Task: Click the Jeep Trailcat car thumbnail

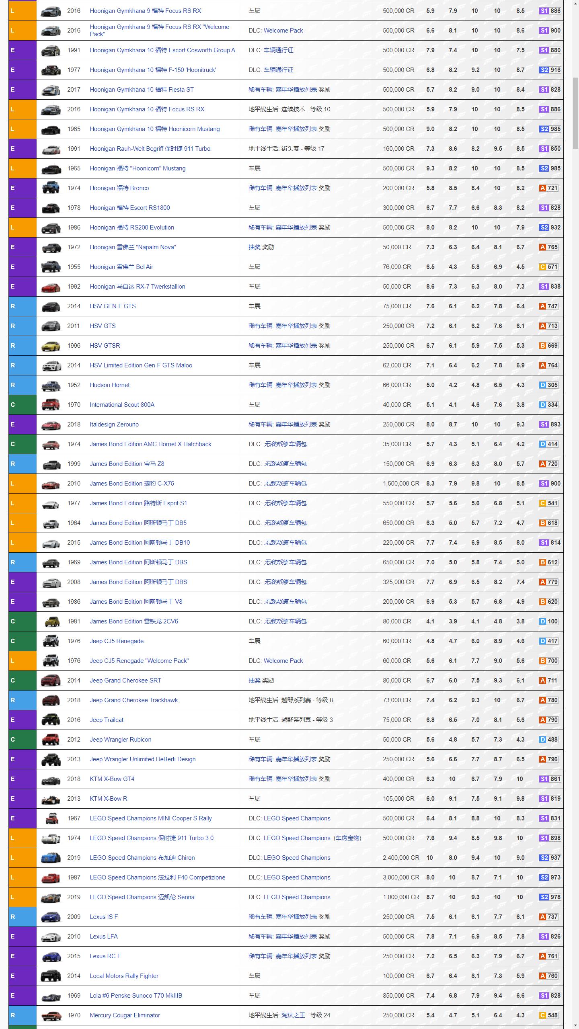Action: click(x=51, y=720)
